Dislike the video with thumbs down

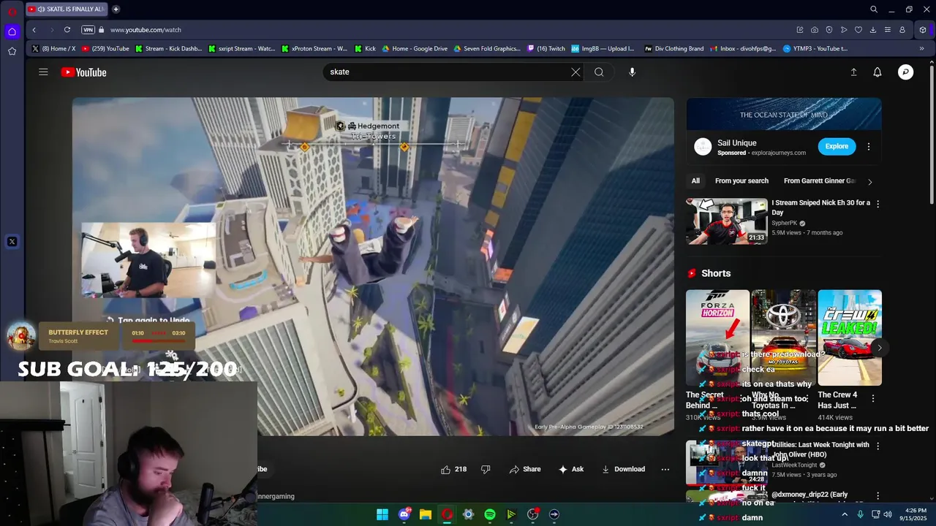[x=486, y=469]
